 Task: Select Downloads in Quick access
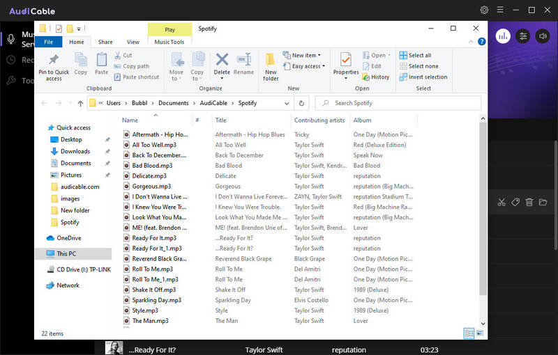point(75,151)
